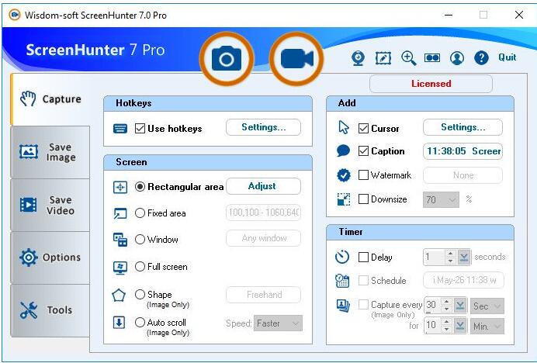Select the Window radio button
This screenshot has width=537, height=363.
coord(140,239)
